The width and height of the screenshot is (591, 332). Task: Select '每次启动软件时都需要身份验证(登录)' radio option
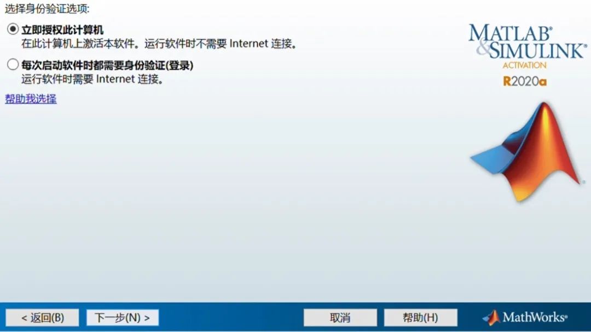tap(13, 64)
